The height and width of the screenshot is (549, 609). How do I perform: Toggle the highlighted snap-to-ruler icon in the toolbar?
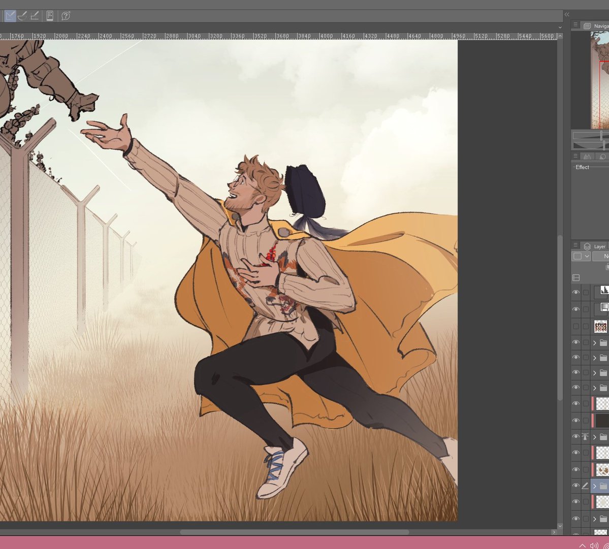tap(10, 16)
